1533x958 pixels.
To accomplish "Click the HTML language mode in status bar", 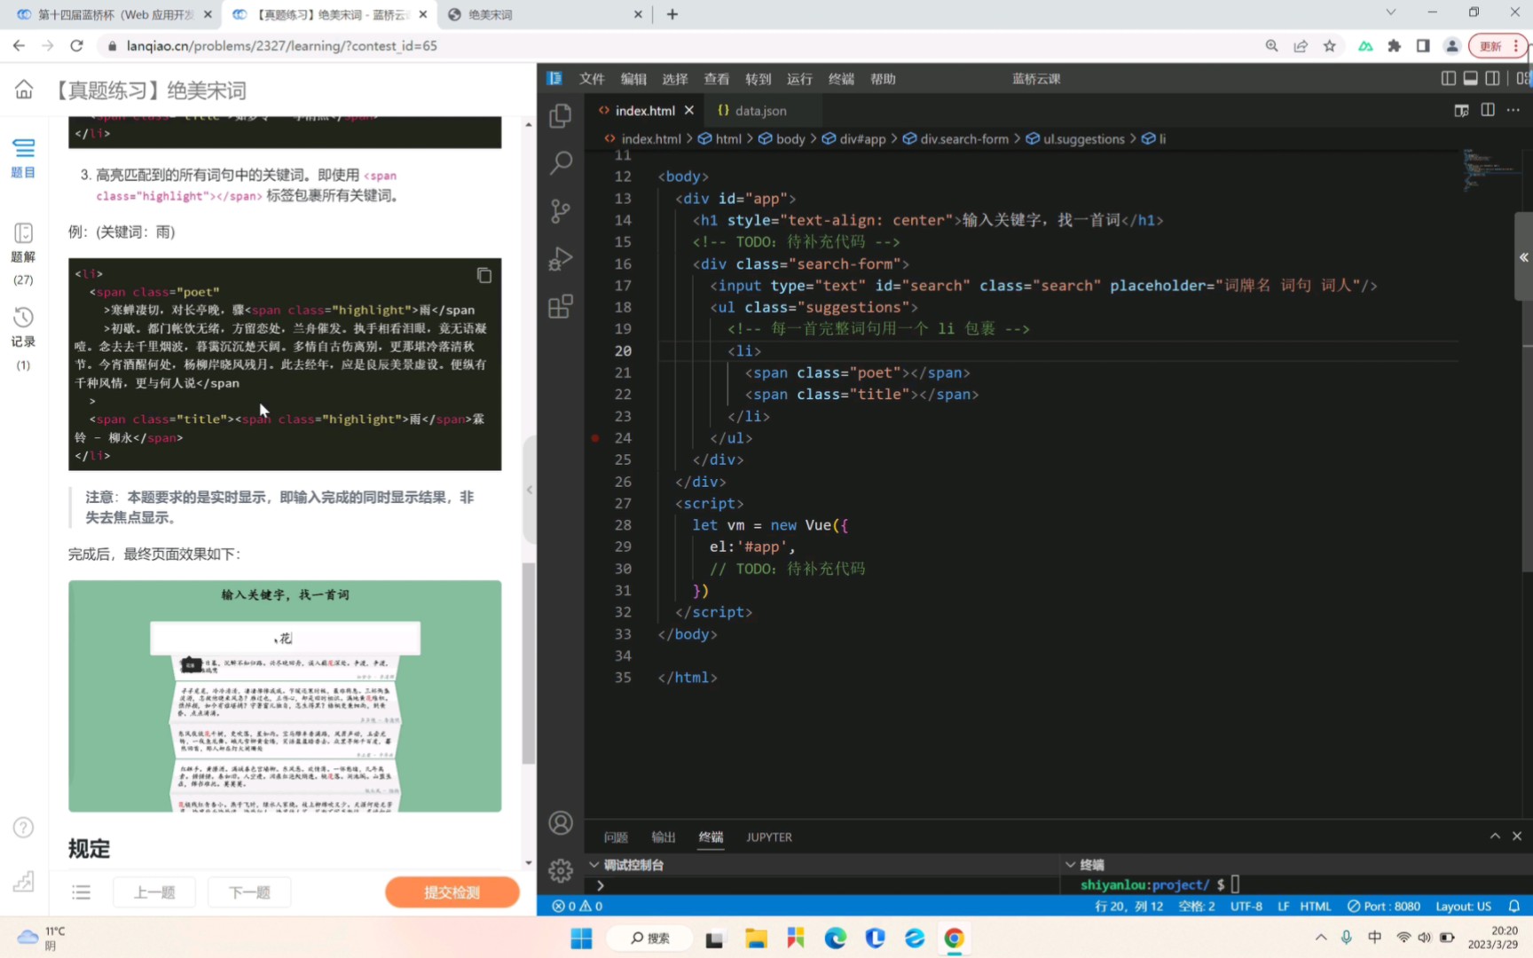I will (x=1316, y=906).
